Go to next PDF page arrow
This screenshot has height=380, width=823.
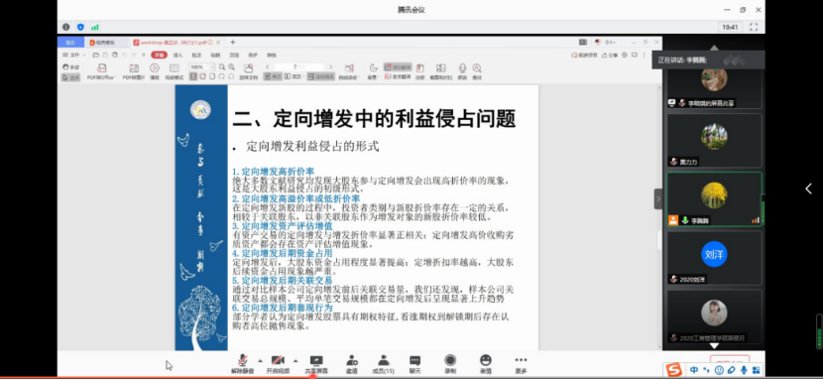tap(330, 67)
